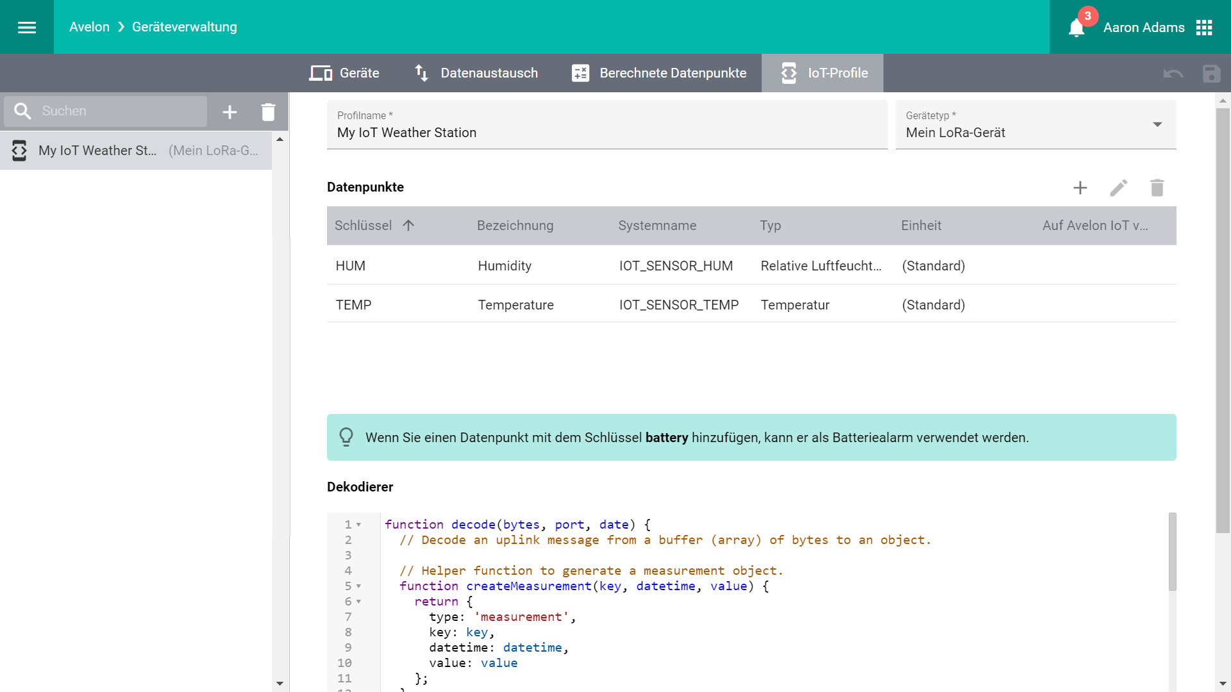The height and width of the screenshot is (692, 1231).
Task: Switch to Berechnete Datenpunkte tab
Action: click(x=658, y=73)
